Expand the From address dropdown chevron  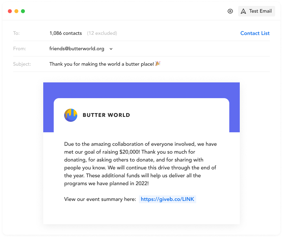111,49
